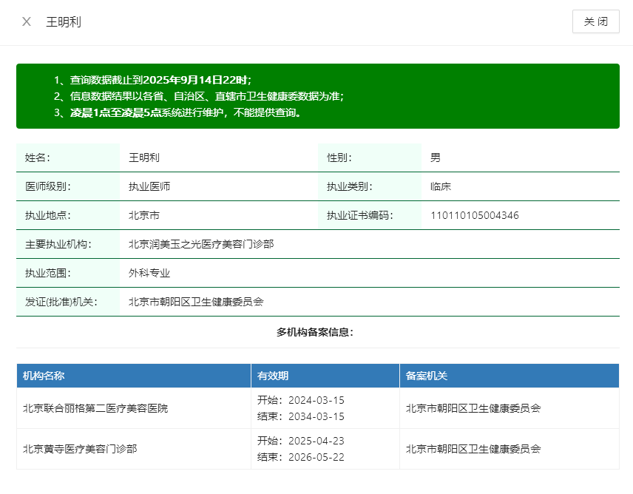
Task: Click the name value 王明利 in table
Action: coord(144,158)
